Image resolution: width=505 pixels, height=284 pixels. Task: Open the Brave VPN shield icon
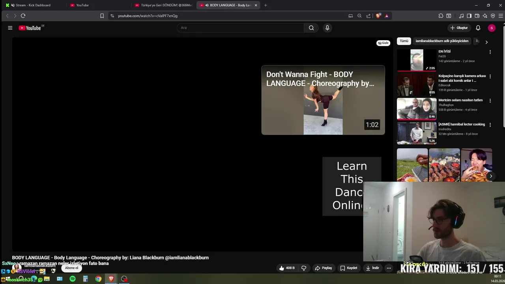(x=493, y=16)
